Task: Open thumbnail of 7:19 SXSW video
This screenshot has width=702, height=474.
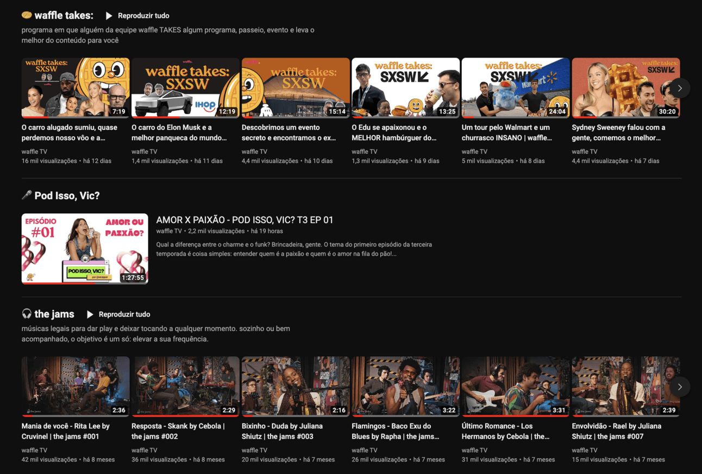Action: (76, 88)
